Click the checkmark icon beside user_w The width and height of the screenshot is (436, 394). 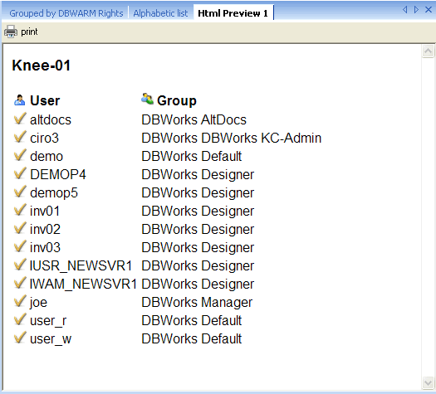pos(20,338)
